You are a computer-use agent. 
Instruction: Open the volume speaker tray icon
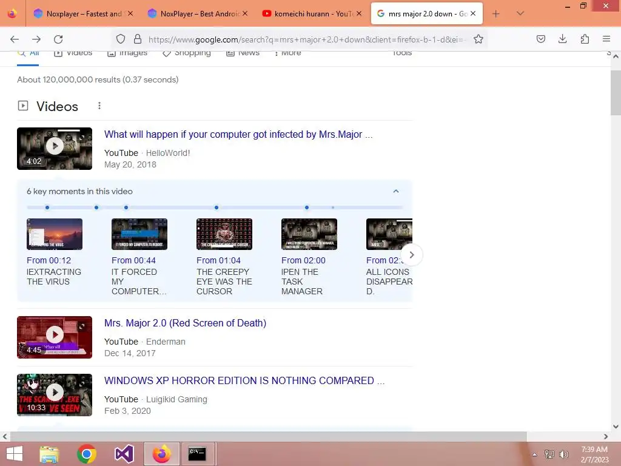[x=564, y=454]
